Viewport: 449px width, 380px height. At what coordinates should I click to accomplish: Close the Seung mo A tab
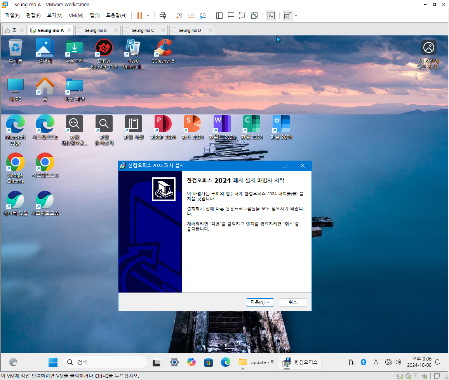pyautogui.click(x=69, y=30)
